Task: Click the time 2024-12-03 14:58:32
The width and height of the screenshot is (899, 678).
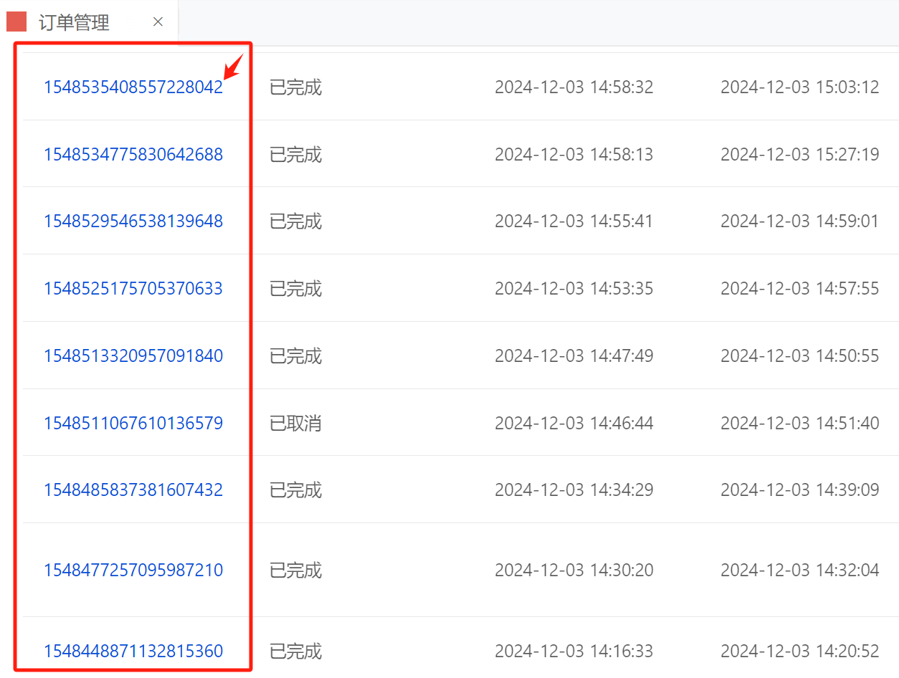Action: point(574,87)
